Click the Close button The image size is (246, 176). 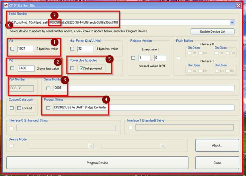click(217, 163)
